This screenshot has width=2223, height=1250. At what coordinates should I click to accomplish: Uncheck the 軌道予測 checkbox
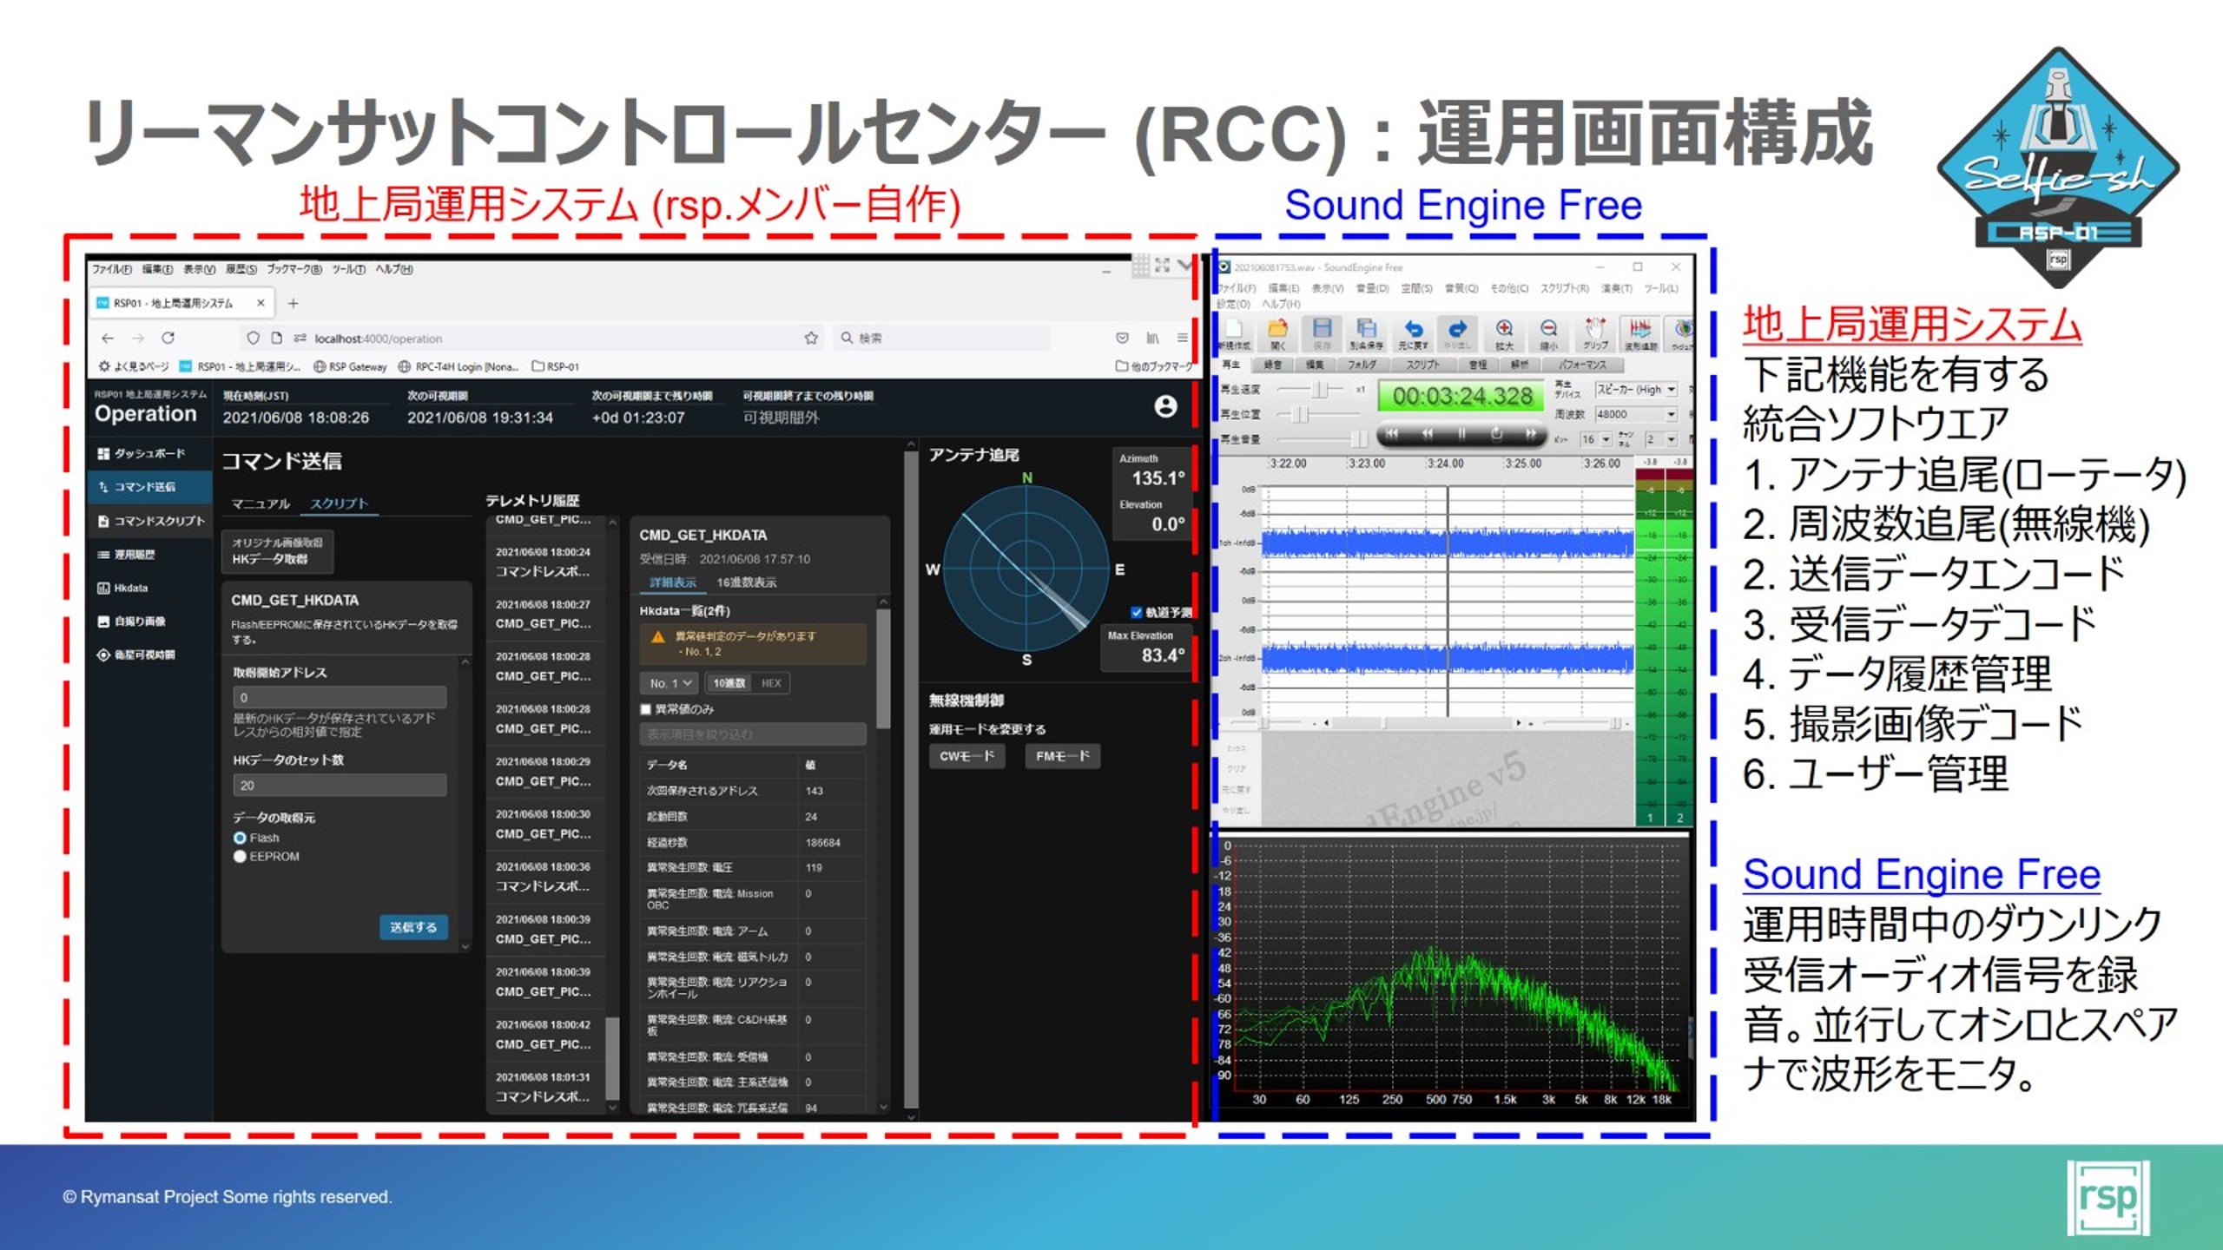click(x=1136, y=613)
